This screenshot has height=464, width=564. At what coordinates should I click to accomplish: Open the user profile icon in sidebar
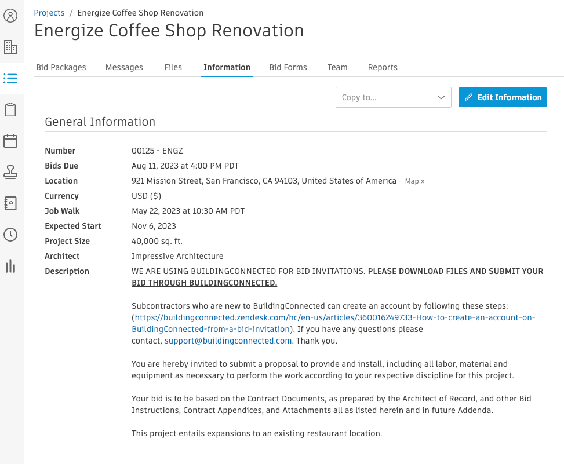point(10,16)
